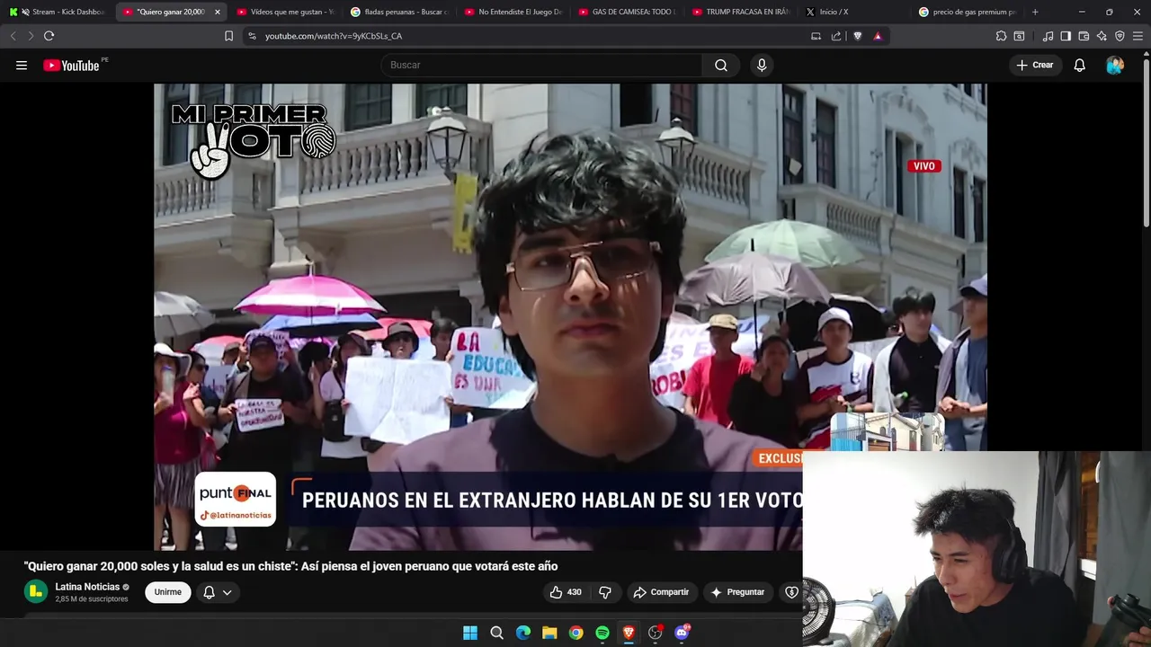Click the Unirme join button

[x=167, y=592]
